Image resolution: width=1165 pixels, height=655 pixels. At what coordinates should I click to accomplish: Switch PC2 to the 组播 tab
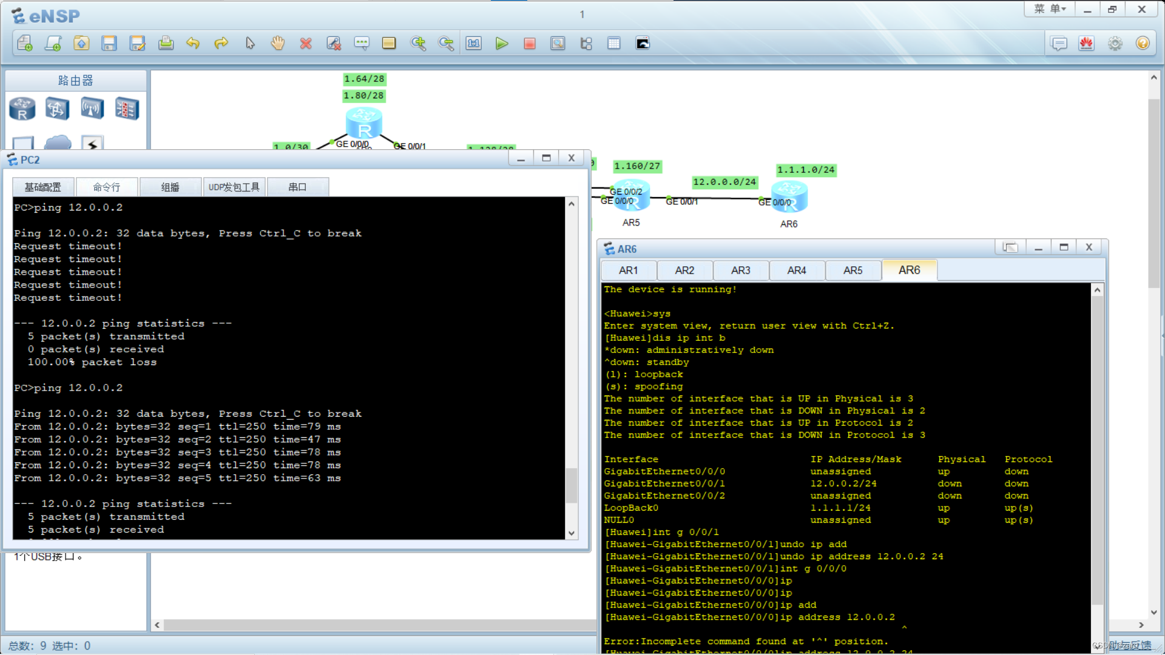(171, 187)
